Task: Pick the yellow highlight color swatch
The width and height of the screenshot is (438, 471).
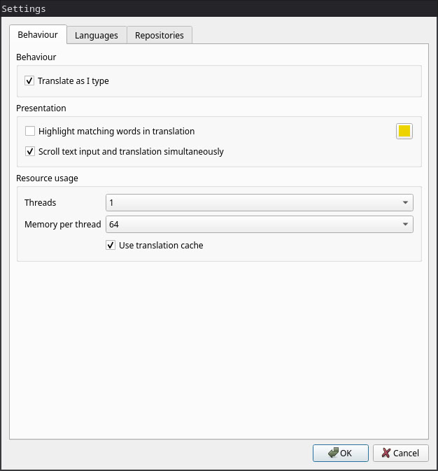Action: point(404,131)
